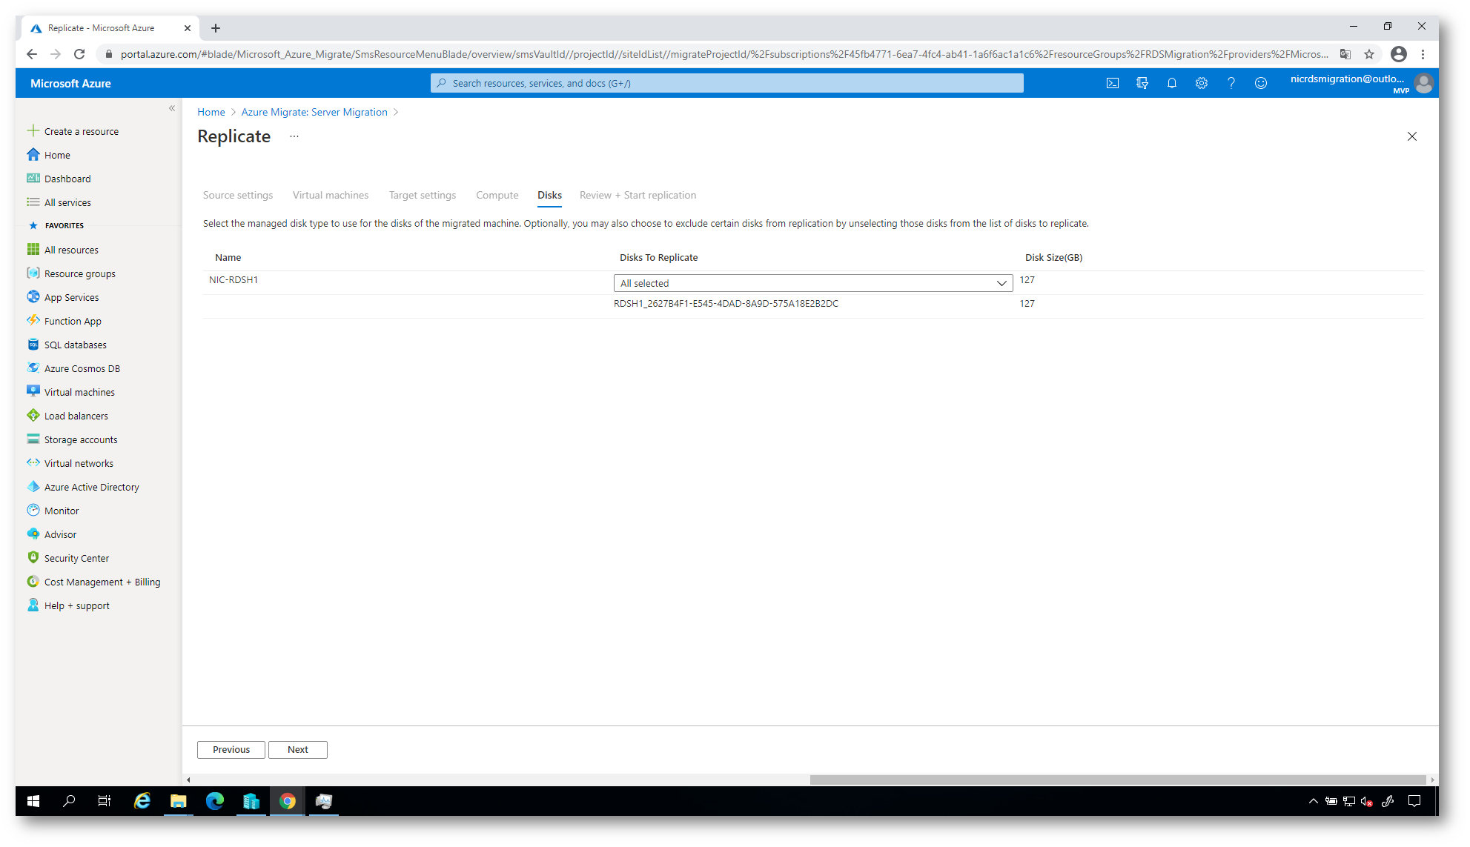This screenshot has width=1470, height=847.
Task: Open Function App icon
Action: tap(33, 321)
